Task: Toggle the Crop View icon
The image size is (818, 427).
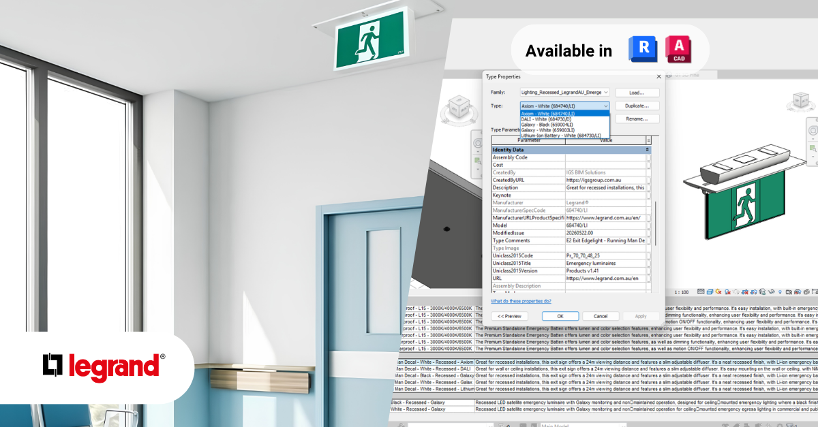Action: click(745, 292)
